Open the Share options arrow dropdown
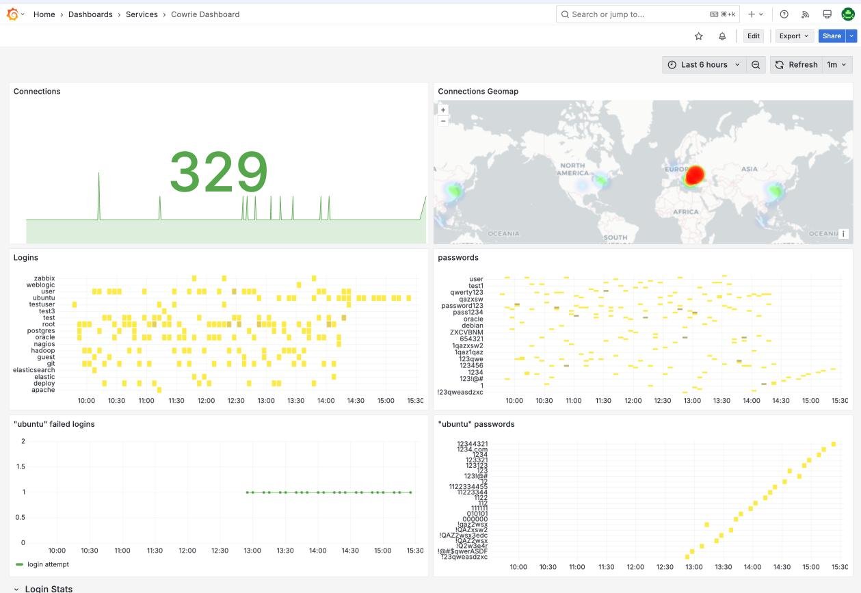This screenshot has width=861, height=593. pos(851,36)
